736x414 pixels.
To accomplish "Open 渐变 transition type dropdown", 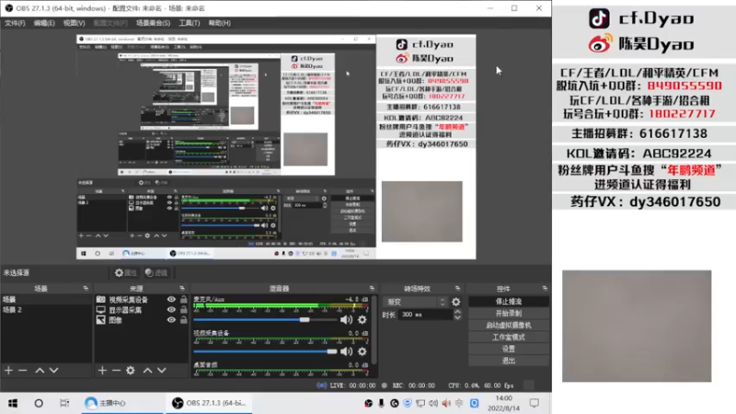I will click(x=416, y=302).
